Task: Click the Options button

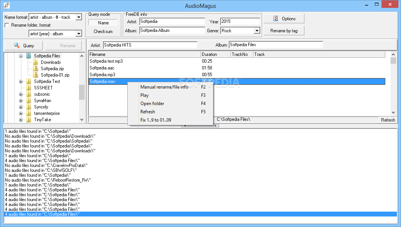Action: [x=284, y=18]
